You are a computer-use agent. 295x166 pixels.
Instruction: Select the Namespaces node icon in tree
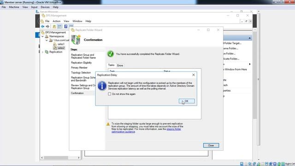(47, 36)
